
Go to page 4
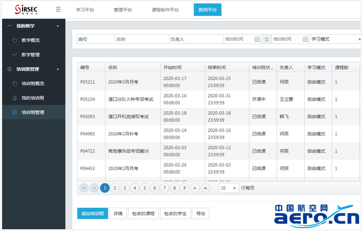[135, 188]
